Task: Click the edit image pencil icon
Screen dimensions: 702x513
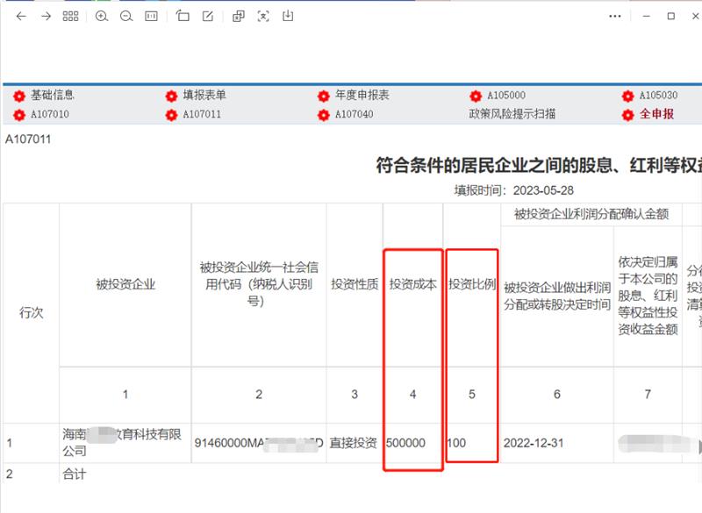Action: [207, 16]
